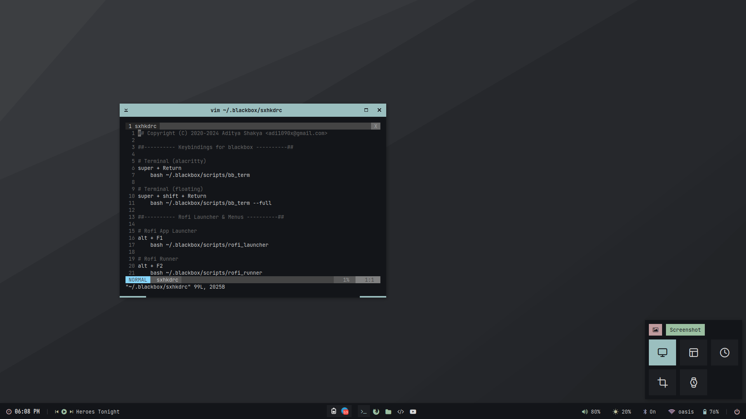
Task: Select the sxhkdrc buffer tab
Action: [x=143, y=126]
